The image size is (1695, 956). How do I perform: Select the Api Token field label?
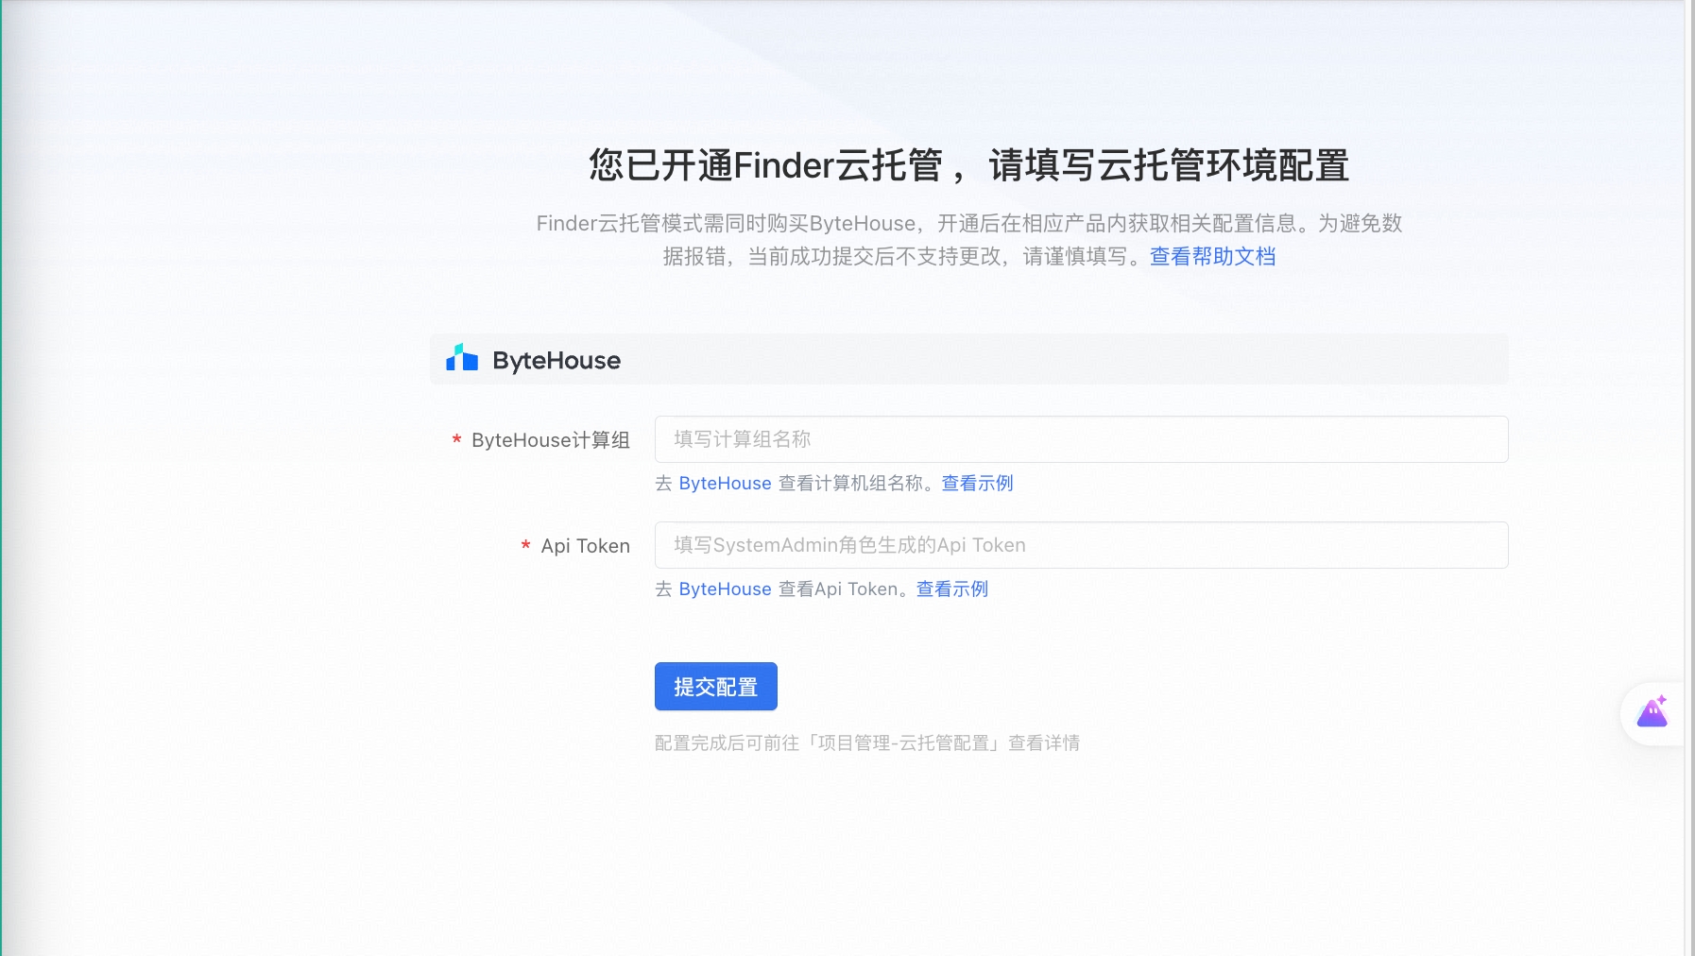(x=585, y=546)
